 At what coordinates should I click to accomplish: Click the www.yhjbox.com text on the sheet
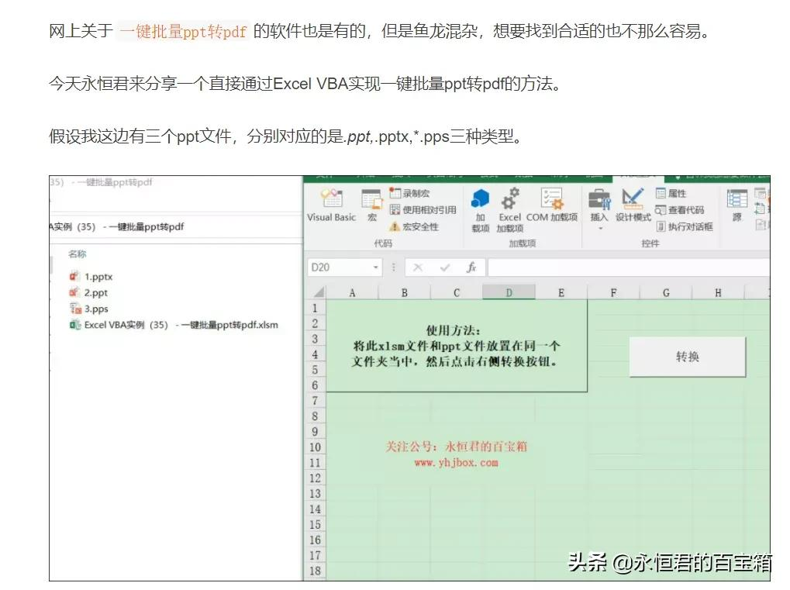click(x=457, y=463)
